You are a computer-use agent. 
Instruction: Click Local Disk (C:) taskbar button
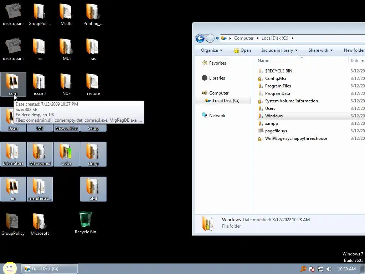coord(50,269)
